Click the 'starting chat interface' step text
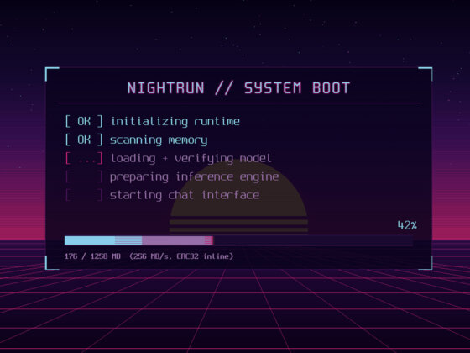 pyautogui.click(x=185, y=195)
